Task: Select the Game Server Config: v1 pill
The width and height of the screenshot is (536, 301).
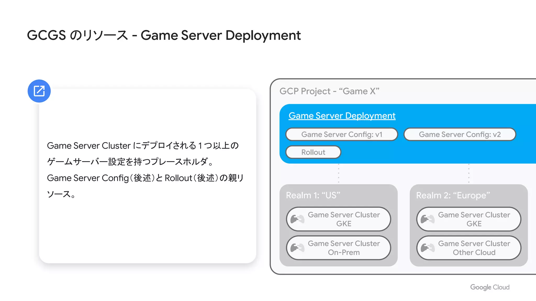Action: (342, 134)
